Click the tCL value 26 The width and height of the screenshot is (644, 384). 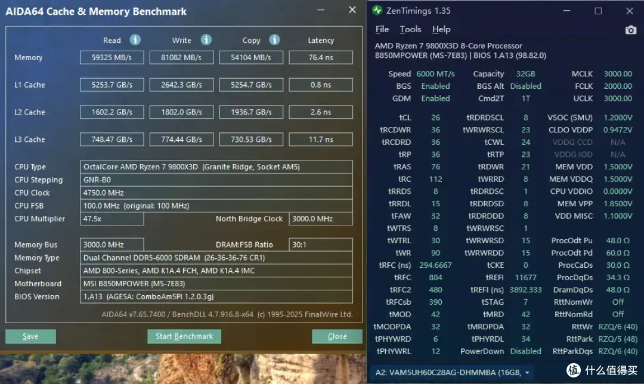[435, 118]
